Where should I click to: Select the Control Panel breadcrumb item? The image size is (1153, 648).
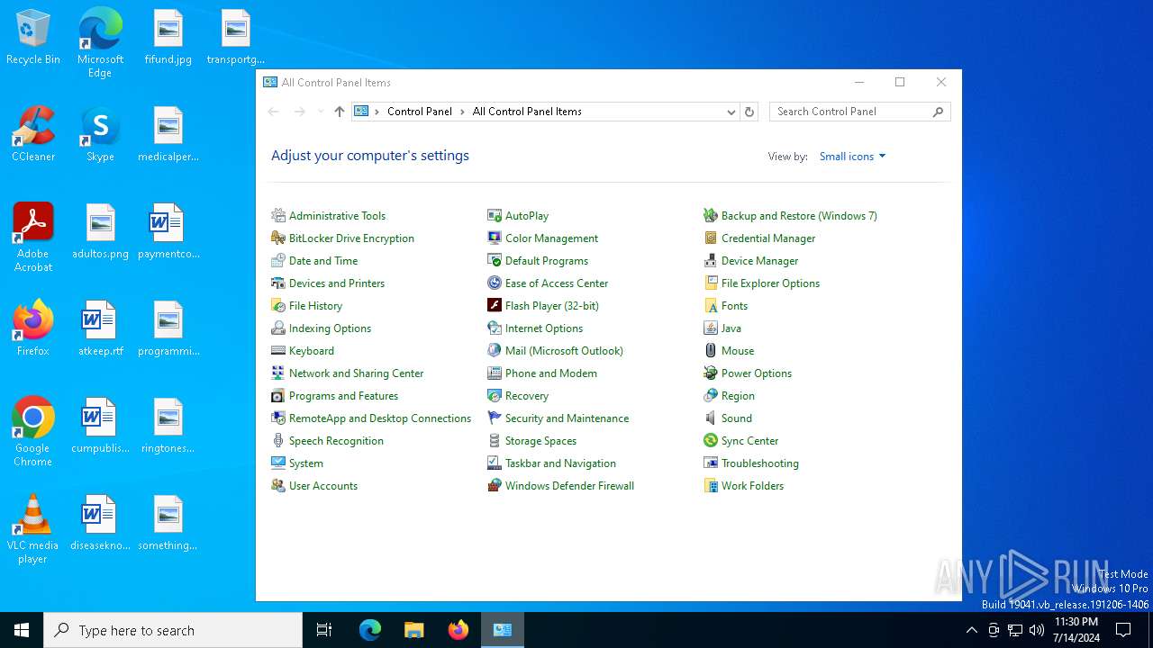419,112
